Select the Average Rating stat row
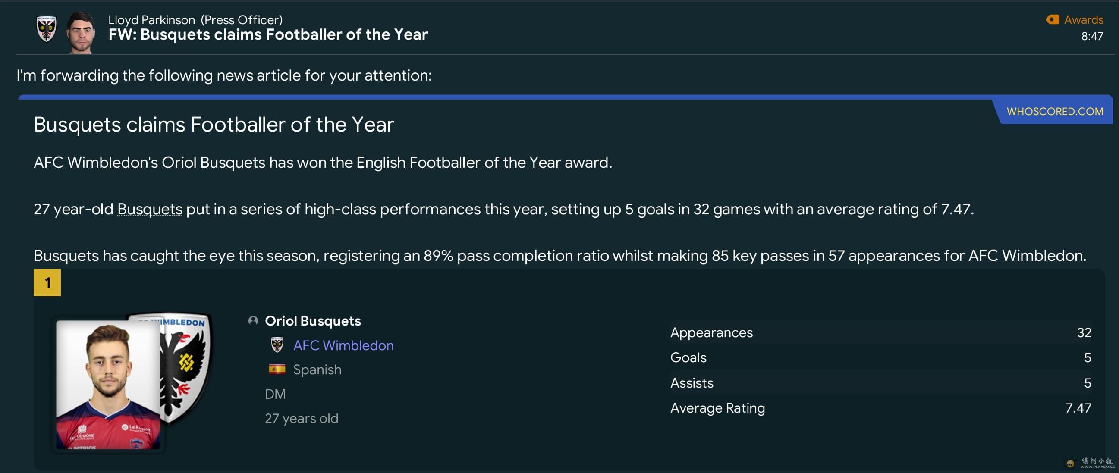The width and height of the screenshot is (1119, 473). 880,408
